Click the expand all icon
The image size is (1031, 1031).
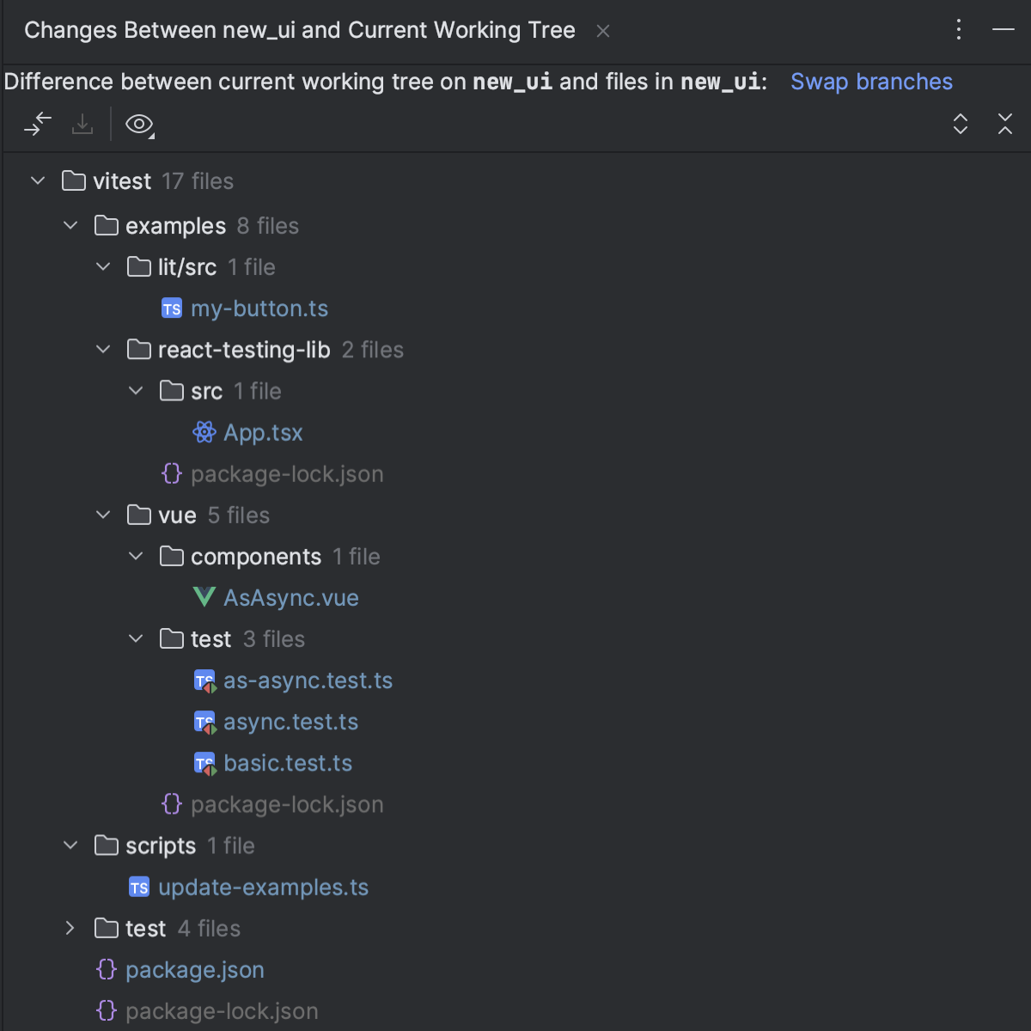961,125
